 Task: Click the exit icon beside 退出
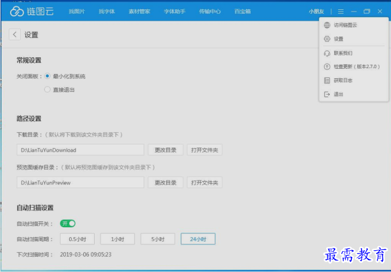[327, 94]
